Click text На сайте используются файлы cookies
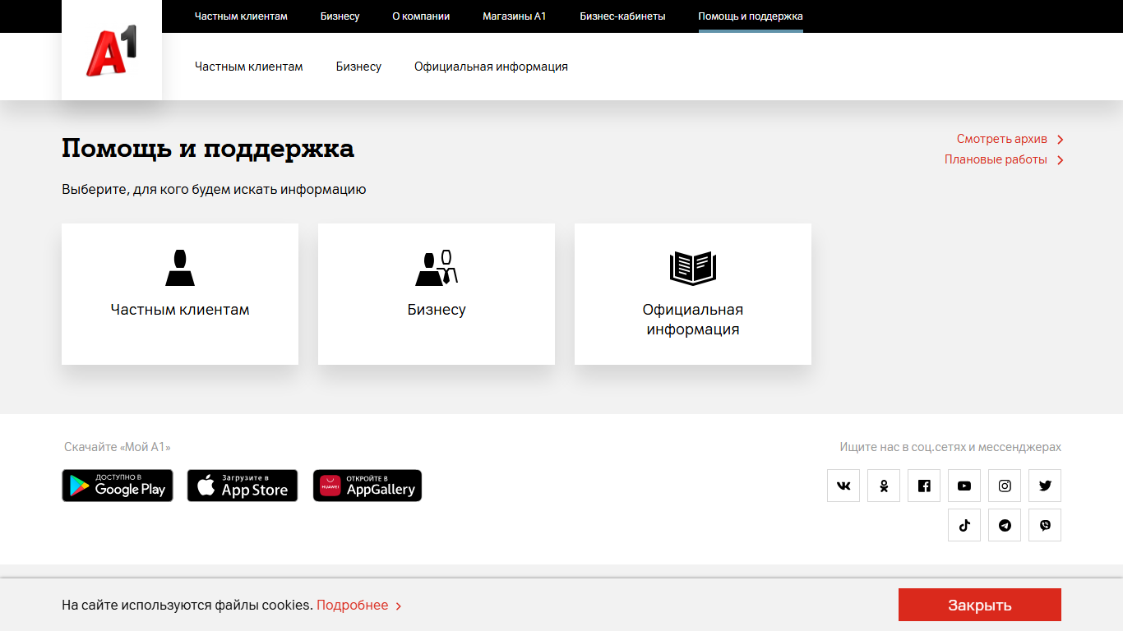The width and height of the screenshot is (1123, 631). (x=187, y=605)
